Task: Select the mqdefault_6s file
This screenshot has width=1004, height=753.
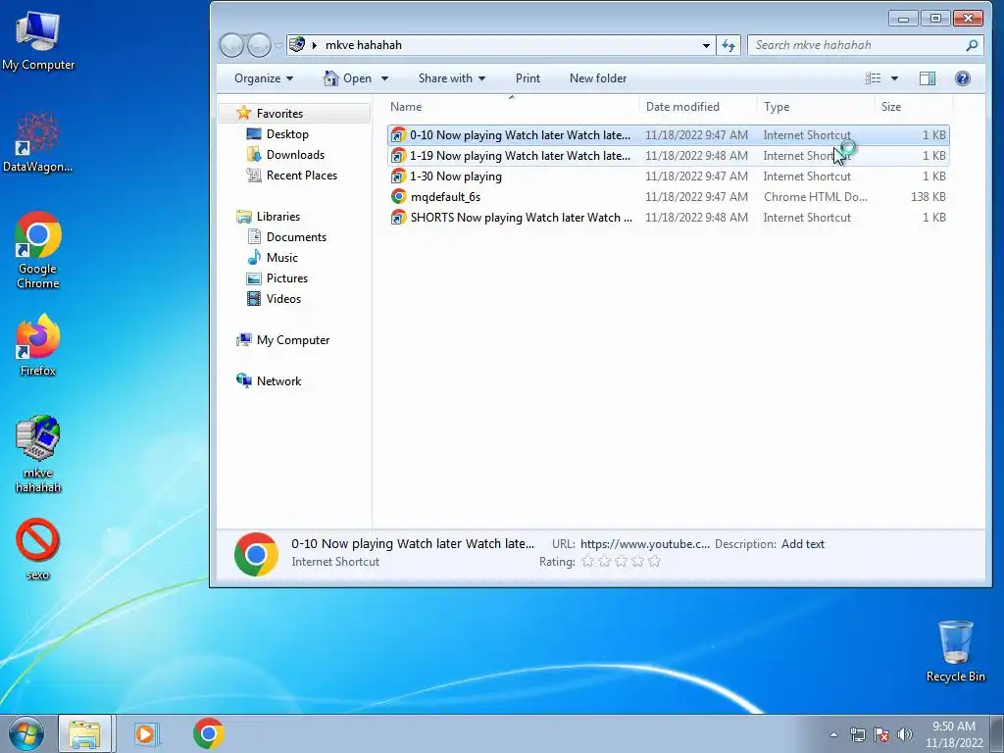Action: tap(668, 196)
